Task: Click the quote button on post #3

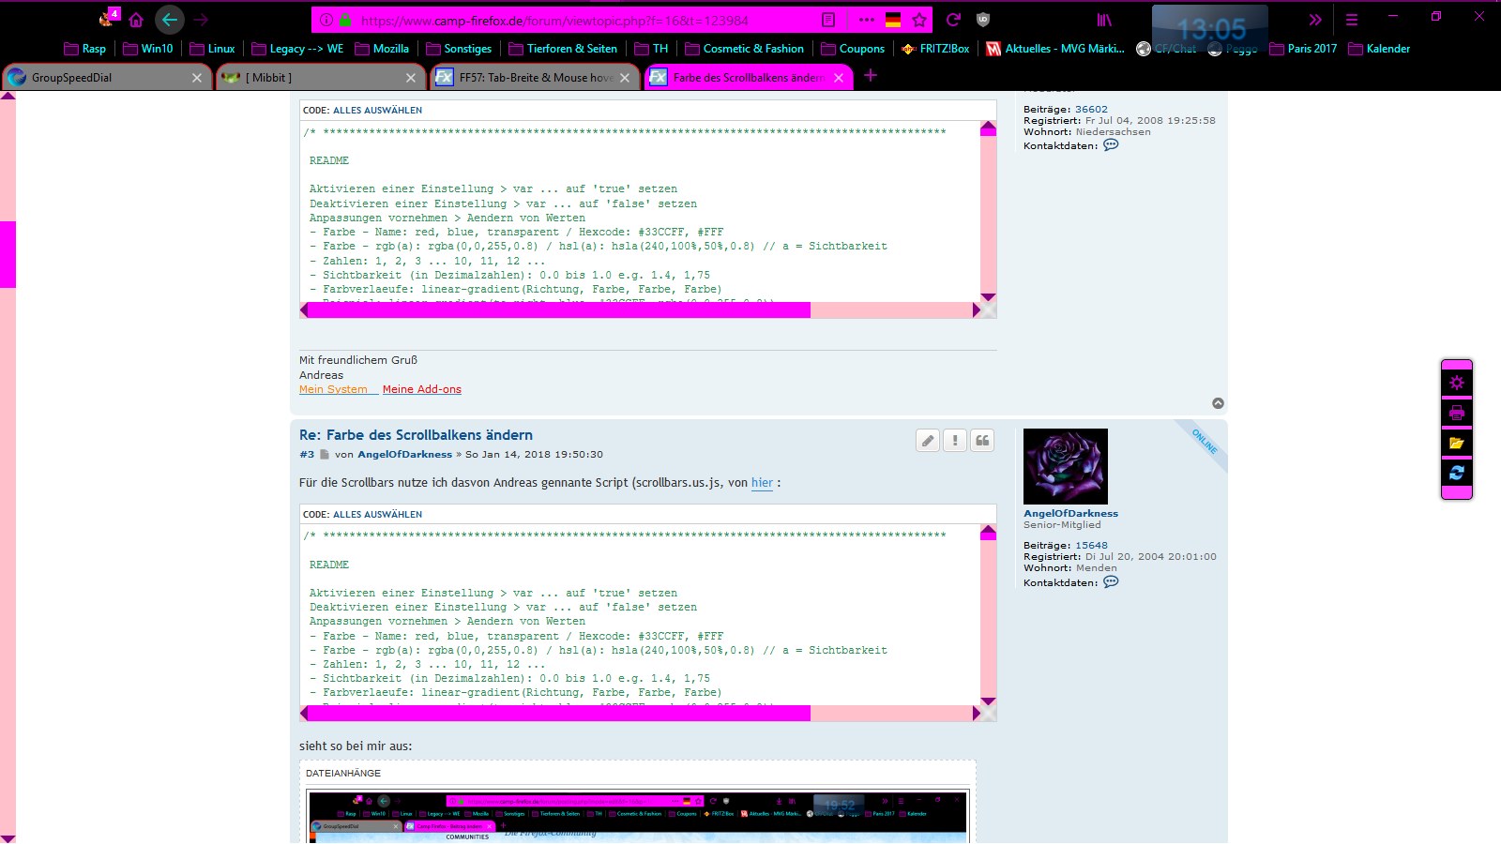Action: pyautogui.click(x=982, y=441)
